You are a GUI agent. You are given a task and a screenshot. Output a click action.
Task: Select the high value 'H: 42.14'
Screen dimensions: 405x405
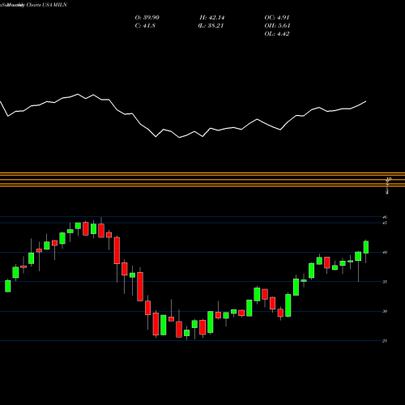212,18
